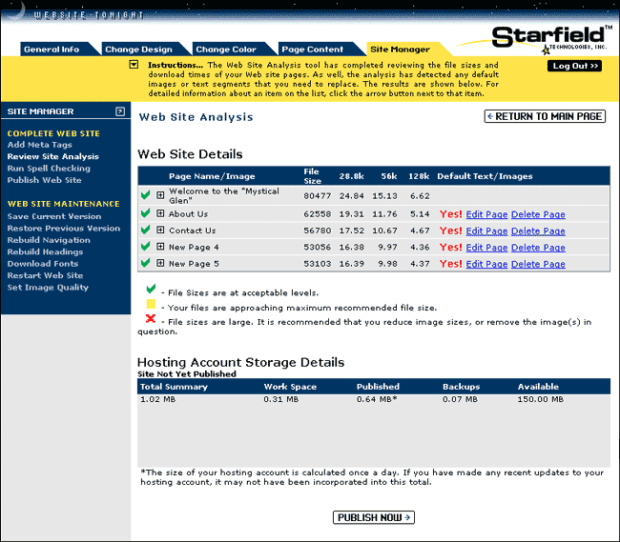Run Spell Checking from sidebar
This screenshot has height=542, width=620.
point(49,169)
